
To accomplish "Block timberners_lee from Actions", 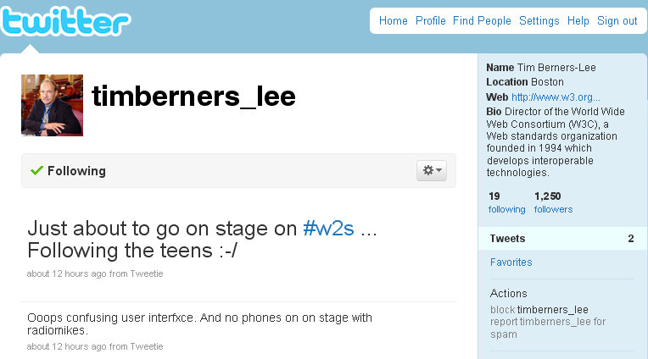I will [x=539, y=310].
